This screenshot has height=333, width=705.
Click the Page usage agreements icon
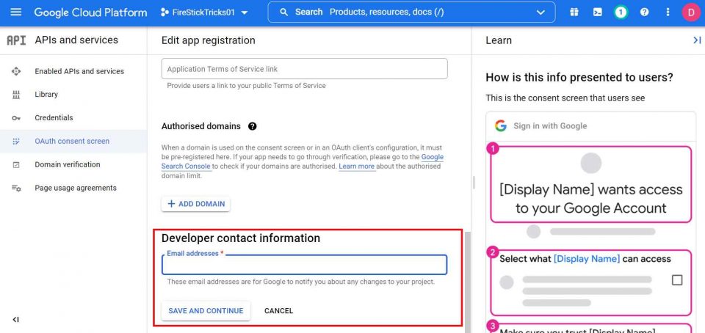pos(16,188)
